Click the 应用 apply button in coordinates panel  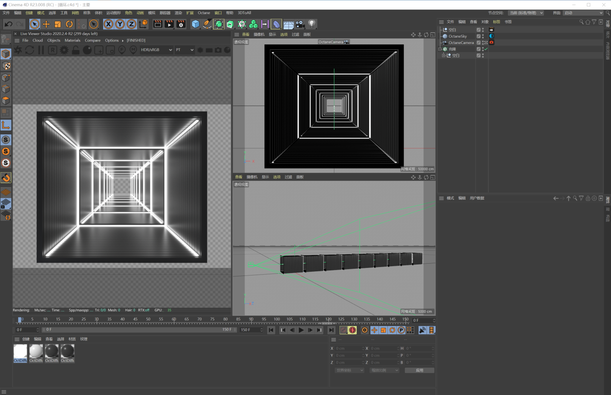coord(419,370)
